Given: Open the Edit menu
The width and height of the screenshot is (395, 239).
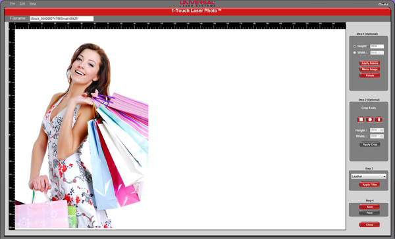Looking at the screenshot, I should click(22, 4).
